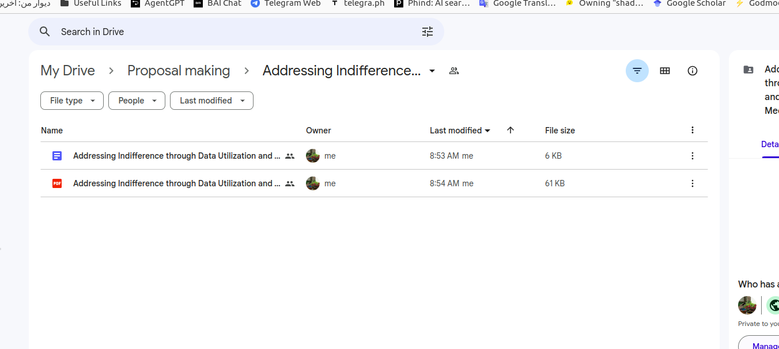Open more actions for the Docs file
This screenshot has width=779, height=349.
pos(693,156)
